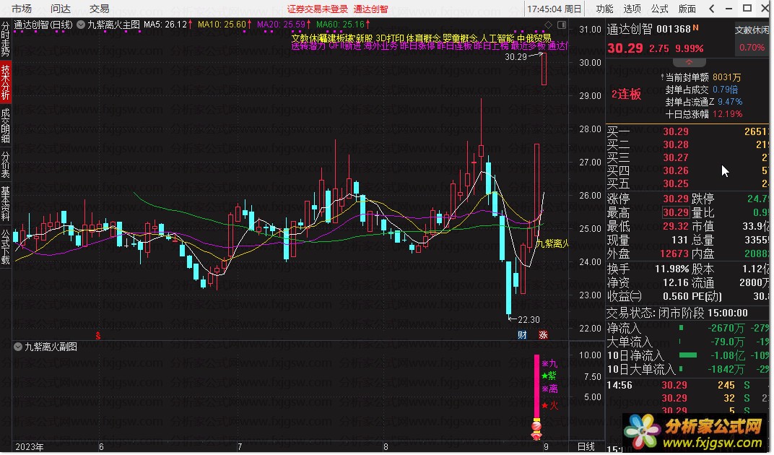The width and height of the screenshot is (774, 455).
Task: Open the 最近多板 tag
Action: pyautogui.click(x=529, y=46)
